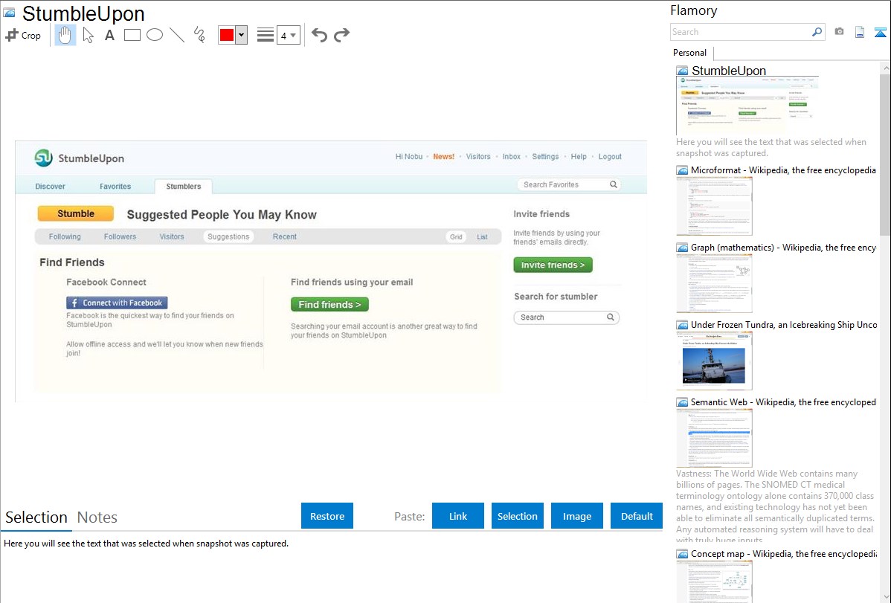
Task: Click the Paste Link button
Action: click(458, 516)
